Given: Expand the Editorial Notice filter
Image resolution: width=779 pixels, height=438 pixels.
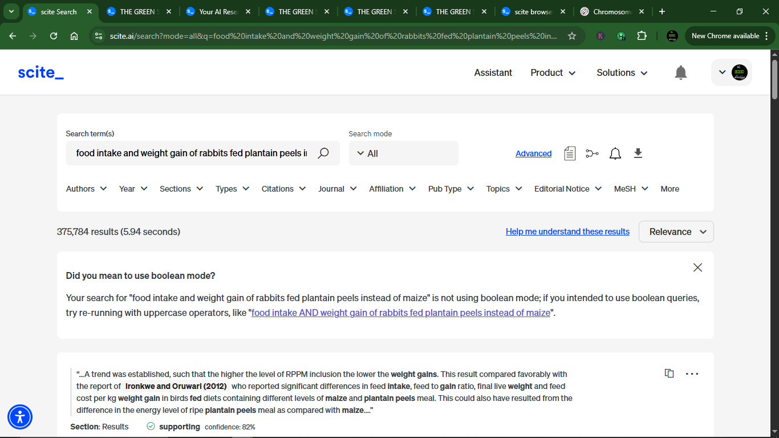Looking at the screenshot, I should pos(568,189).
